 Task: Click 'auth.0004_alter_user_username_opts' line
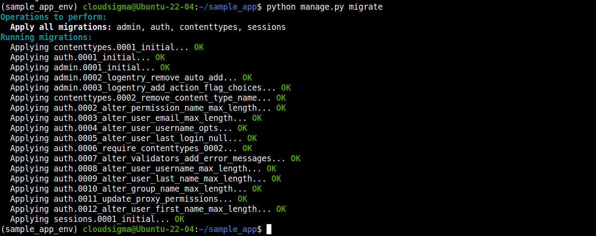(x=128, y=128)
